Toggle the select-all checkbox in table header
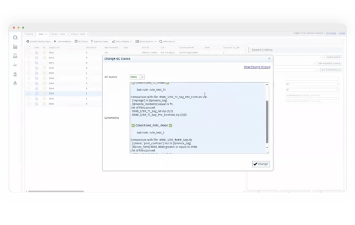This screenshot has width=355, height=225. click(29, 47)
